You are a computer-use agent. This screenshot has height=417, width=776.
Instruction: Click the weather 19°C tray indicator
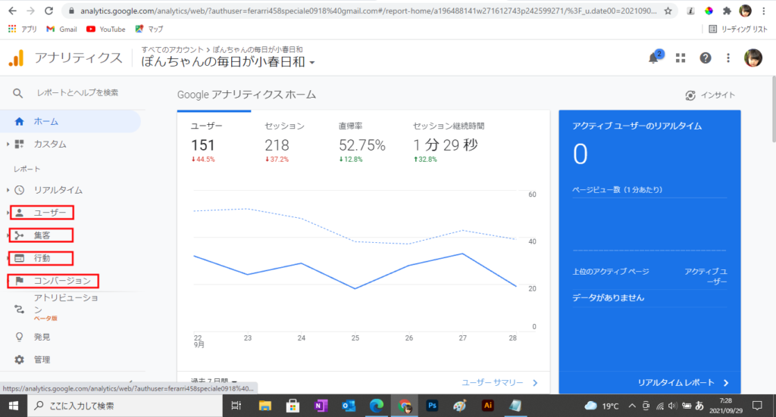[x=601, y=406]
